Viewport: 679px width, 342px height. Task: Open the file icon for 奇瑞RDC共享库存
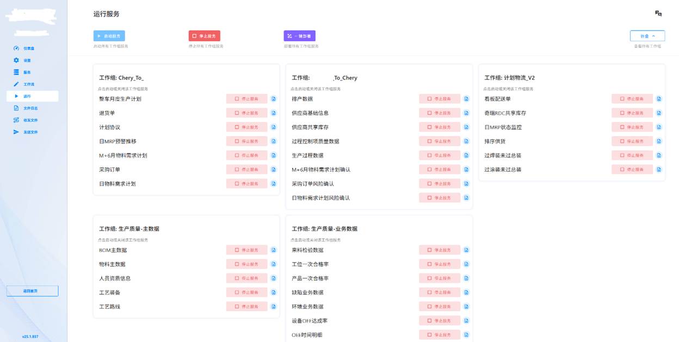pos(659,113)
